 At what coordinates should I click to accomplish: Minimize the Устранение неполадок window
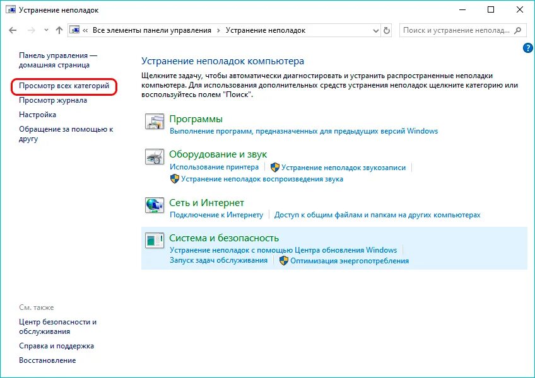pos(462,9)
